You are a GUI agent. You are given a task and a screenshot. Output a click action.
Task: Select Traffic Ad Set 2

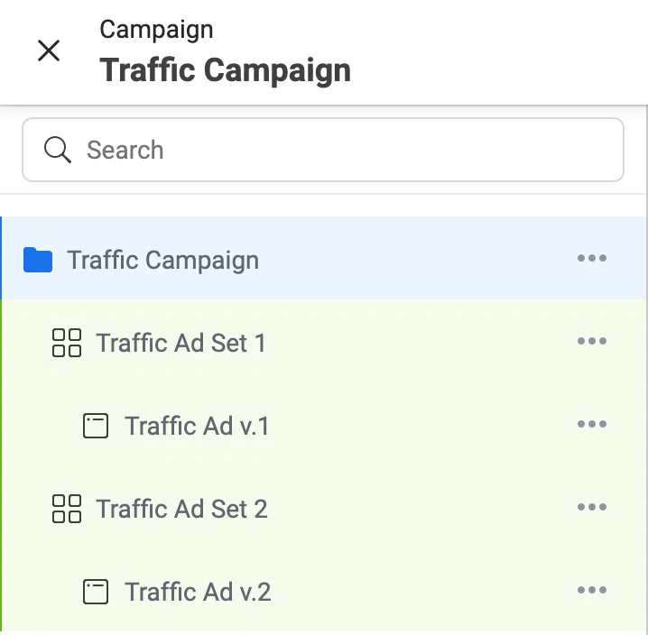(181, 509)
